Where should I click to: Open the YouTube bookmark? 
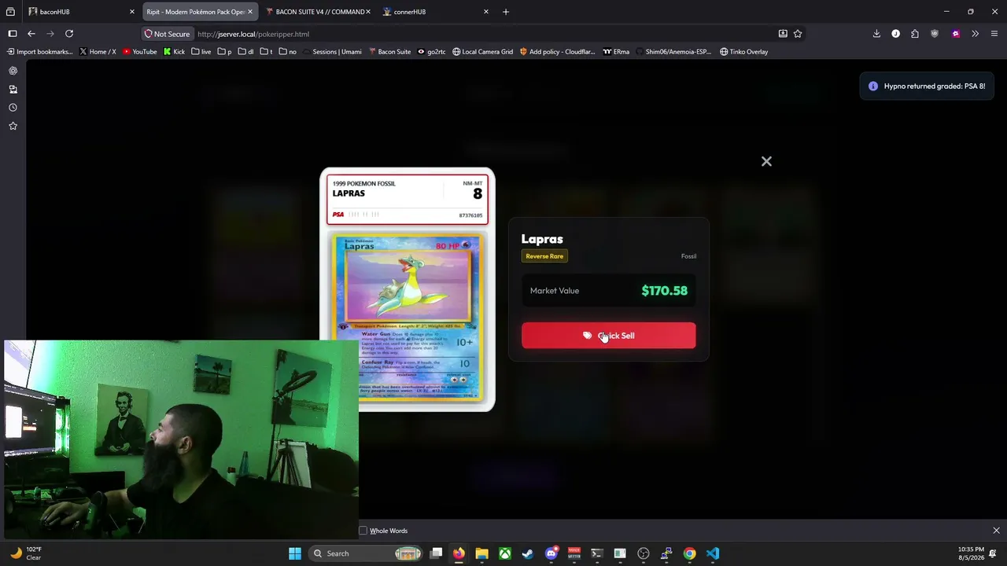[x=140, y=52]
